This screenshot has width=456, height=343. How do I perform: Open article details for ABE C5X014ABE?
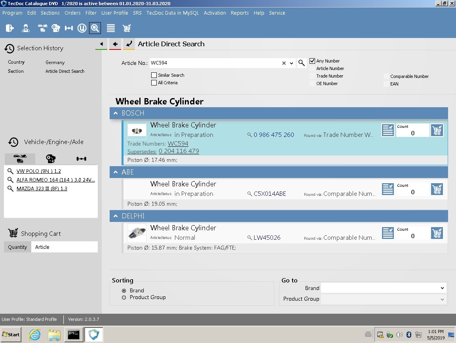coord(388,189)
